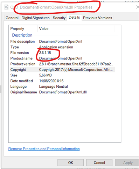139x169 pixels.
Task: Select the Date modified row label
Action: coord(22,81)
